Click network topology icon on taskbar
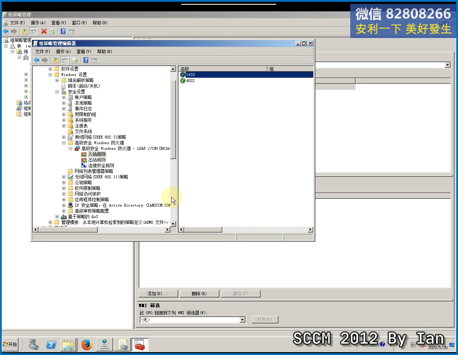 [104, 344]
